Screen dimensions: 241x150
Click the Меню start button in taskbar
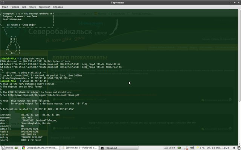(x=8, y=148)
